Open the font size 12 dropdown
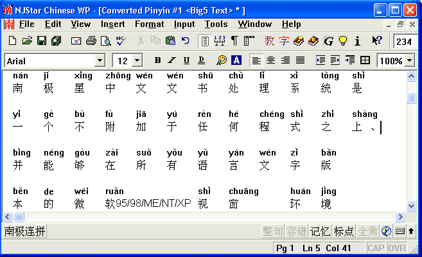Screen dimensions: 422x257 click(137, 60)
